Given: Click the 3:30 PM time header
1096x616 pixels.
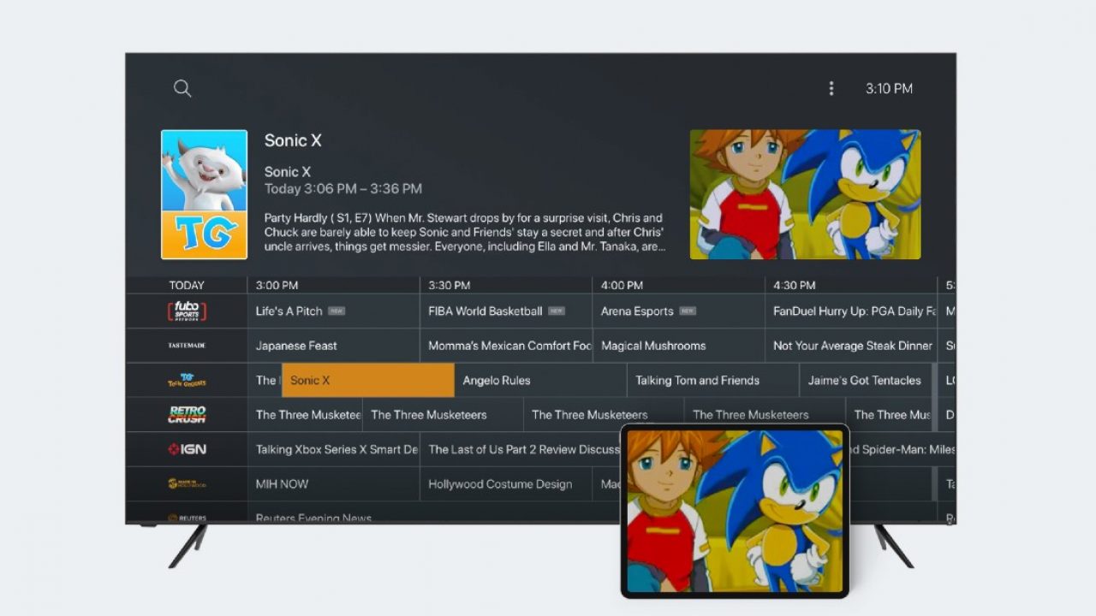Looking at the screenshot, I should coord(450,286).
